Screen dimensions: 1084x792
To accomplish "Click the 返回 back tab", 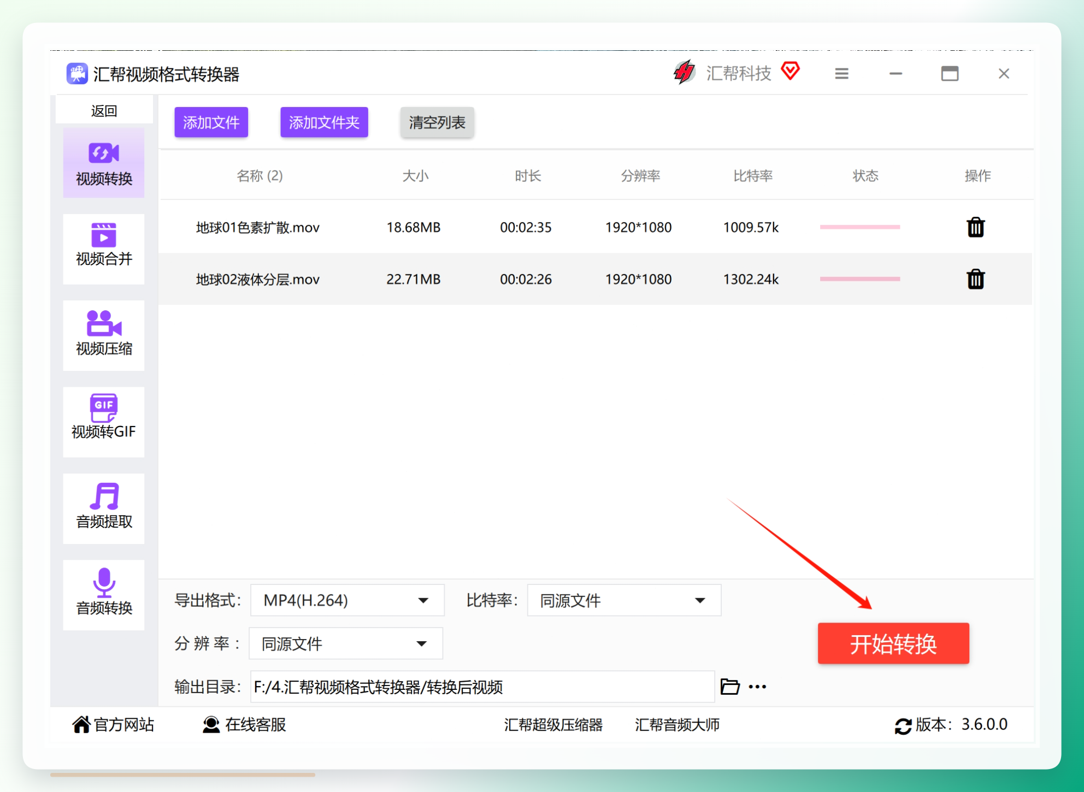I will (x=104, y=111).
